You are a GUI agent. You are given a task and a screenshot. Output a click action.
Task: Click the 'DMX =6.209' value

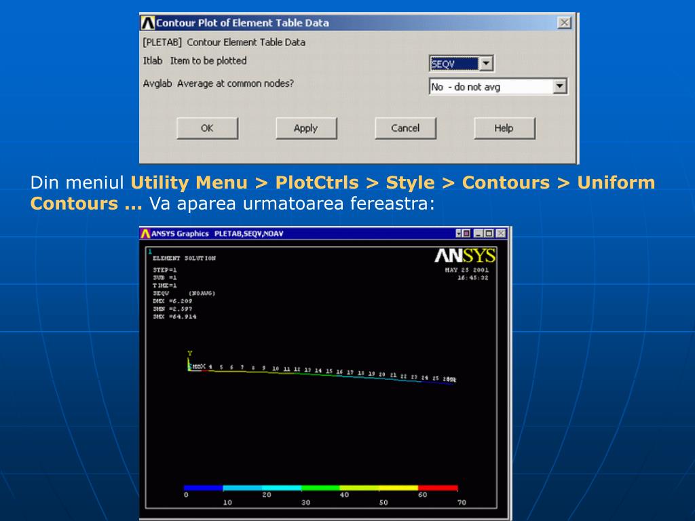click(172, 301)
